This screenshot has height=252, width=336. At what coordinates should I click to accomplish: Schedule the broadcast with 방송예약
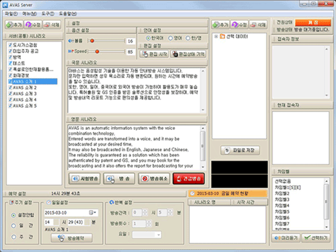click(x=71, y=238)
